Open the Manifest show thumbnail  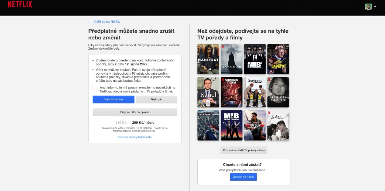point(208,59)
